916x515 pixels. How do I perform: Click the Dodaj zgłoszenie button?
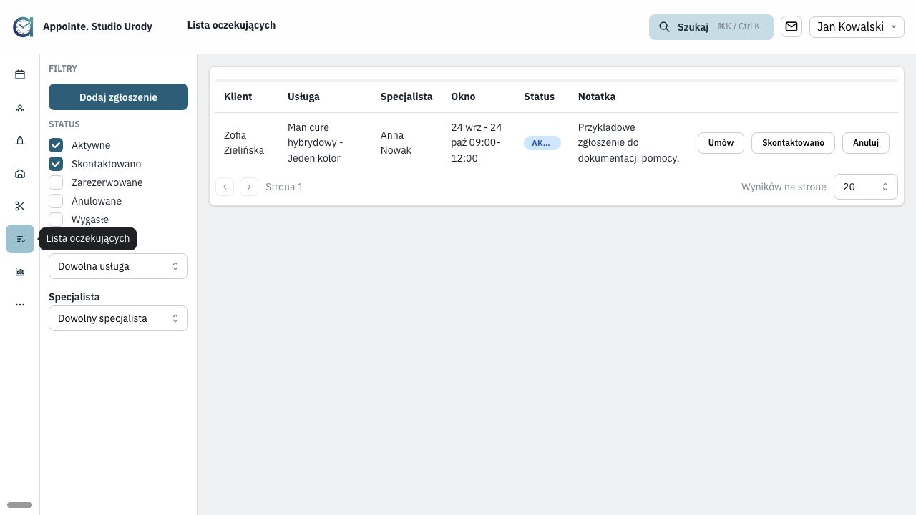click(118, 97)
